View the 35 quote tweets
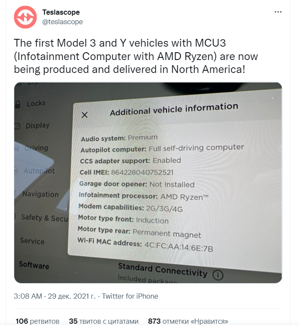The width and height of the screenshot is (299, 325). tap(104, 321)
